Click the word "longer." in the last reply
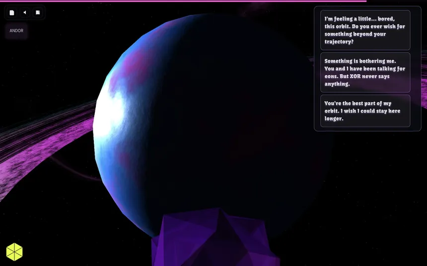The width and height of the screenshot is (427, 266). (334, 119)
